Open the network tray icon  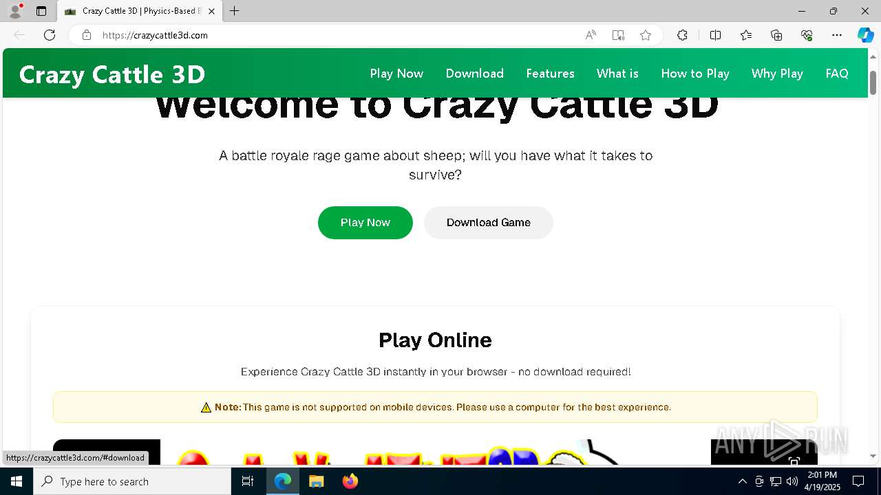point(775,481)
